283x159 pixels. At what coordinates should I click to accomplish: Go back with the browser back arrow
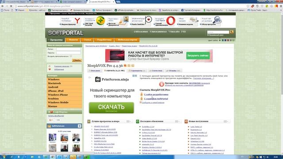(x=2, y=6)
